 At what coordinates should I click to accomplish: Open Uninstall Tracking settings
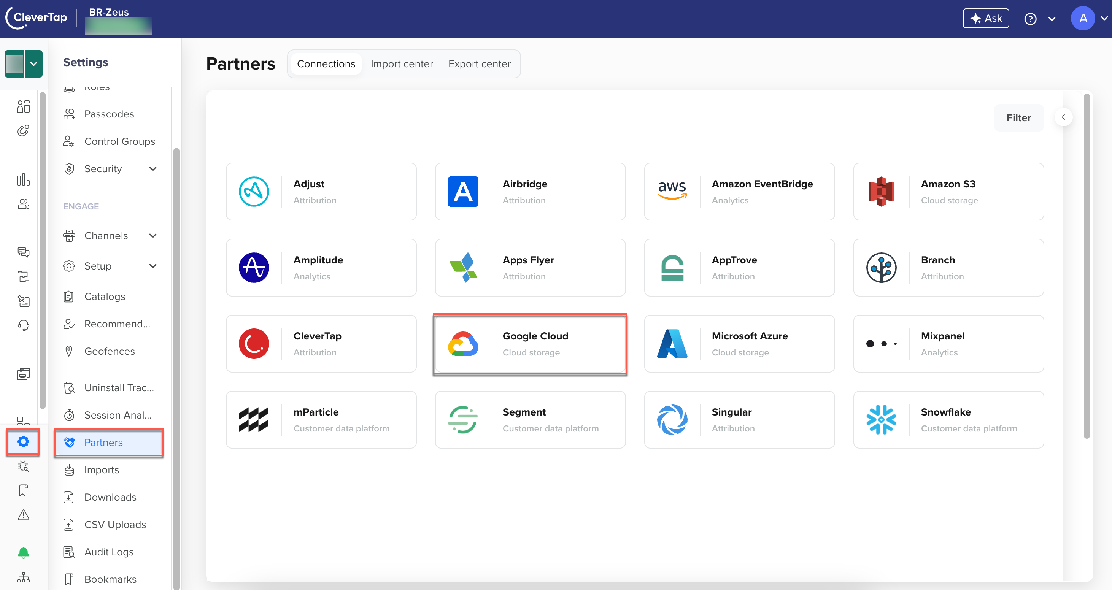(109, 388)
